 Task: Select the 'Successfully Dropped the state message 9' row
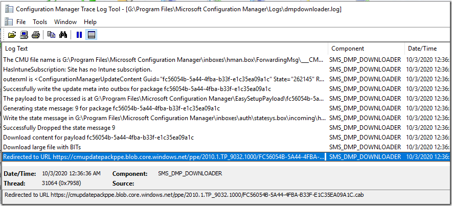coord(59,127)
